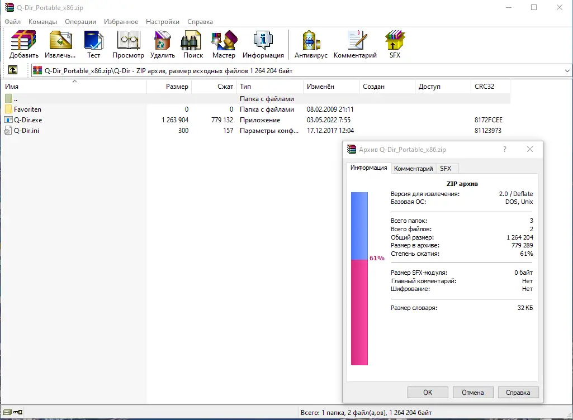Sort by the Тип column header
The height and width of the screenshot is (420, 573).
tap(269, 86)
